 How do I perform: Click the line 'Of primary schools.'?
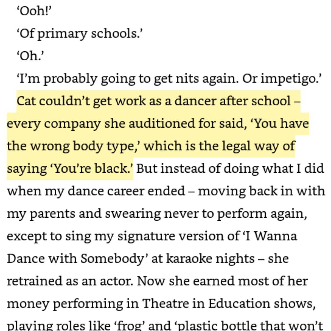pyautogui.click(x=79, y=34)
